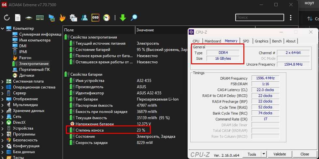Collapse the Компьютер tree node
This screenshot has height=159, width=319.
click(2, 28)
